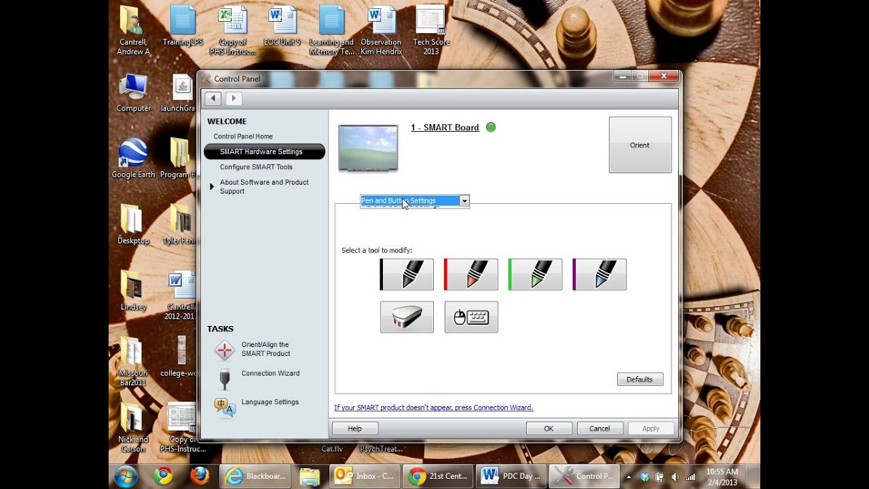Image resolution: width=869 pixels, height=489 pixels.
Task: Select the Lindsey desktop folder
Action: 133,291
